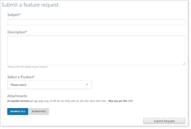Click the Attachments section heading

click(17, 96)
